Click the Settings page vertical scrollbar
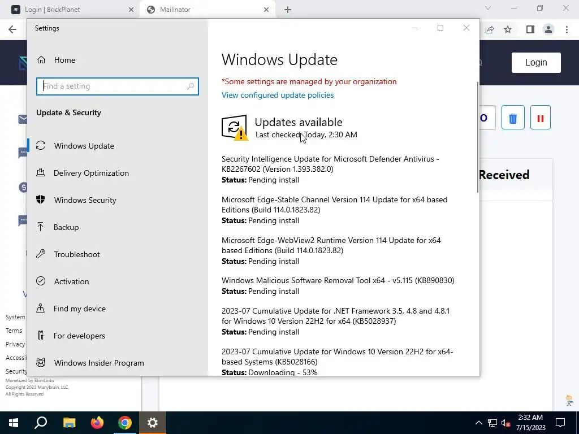This screenshot has width=579, height=434. pyautogui.click(x=478, y=137)
